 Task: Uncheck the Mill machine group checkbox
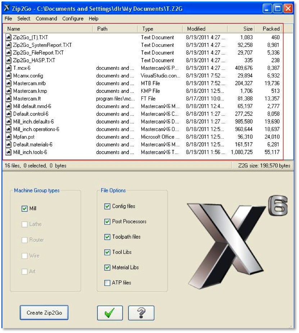24,208
